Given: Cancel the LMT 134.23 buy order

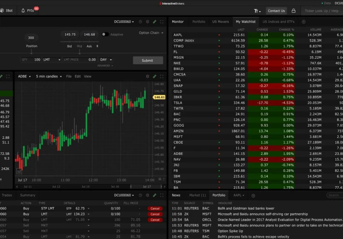Looking at the screenshot, I should (155, 214).
